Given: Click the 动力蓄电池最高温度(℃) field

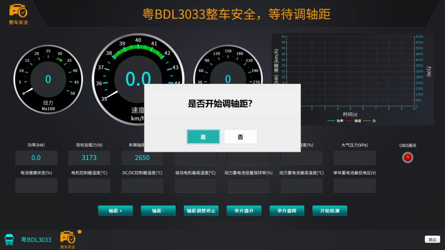Looking at the screenshot, I should click(x=301, y=185).
